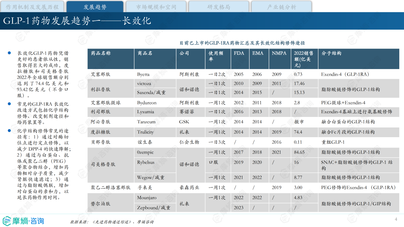Select the Tanzeum brand name cell

[155, 122]
